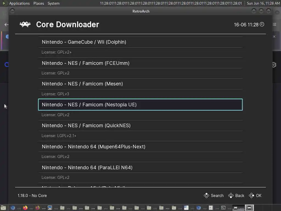Click the 1.18.0 - No Core status text
This screenshot has width=281, height=211.
pos(32,196)
